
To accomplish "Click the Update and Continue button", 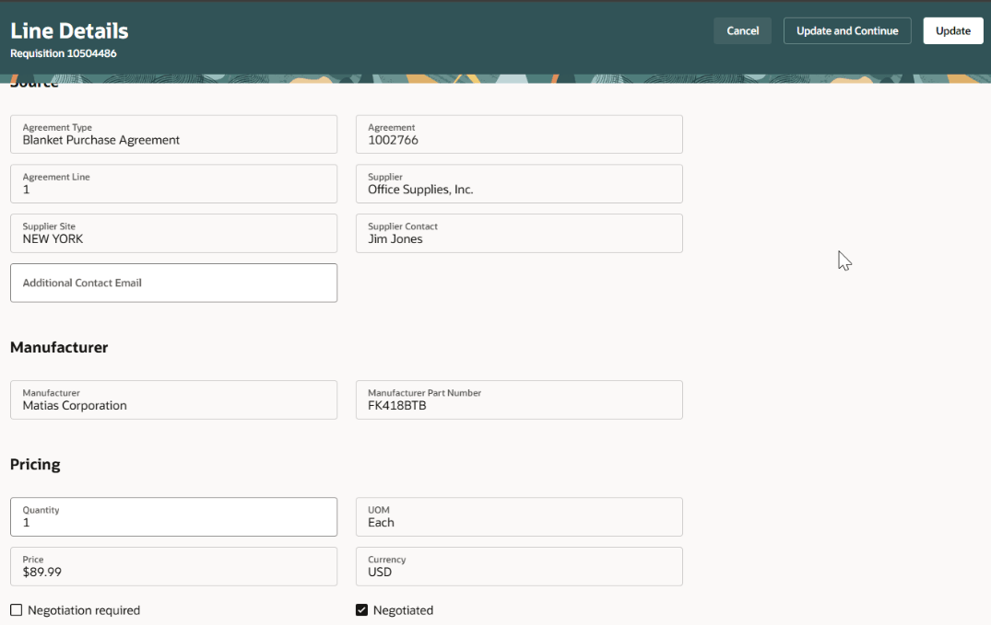I will click(x=846, y=30).
